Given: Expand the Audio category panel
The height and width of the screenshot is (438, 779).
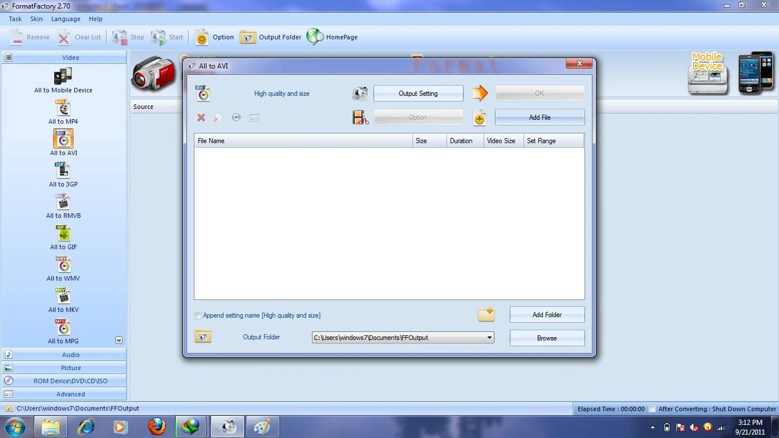Looking at the screenshot, I should [64, 355].
